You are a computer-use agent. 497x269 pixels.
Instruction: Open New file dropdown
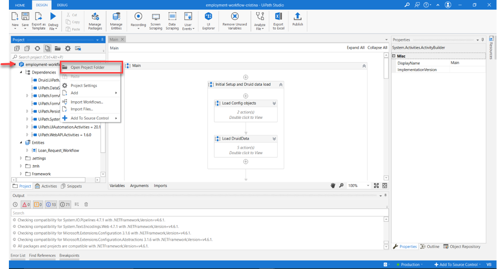(x=15, y=29)
